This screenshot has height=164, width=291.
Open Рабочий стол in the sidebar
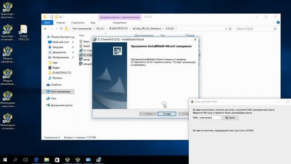click(60, 42)
